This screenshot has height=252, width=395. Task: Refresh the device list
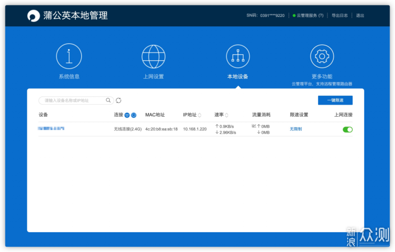[119, 100]
